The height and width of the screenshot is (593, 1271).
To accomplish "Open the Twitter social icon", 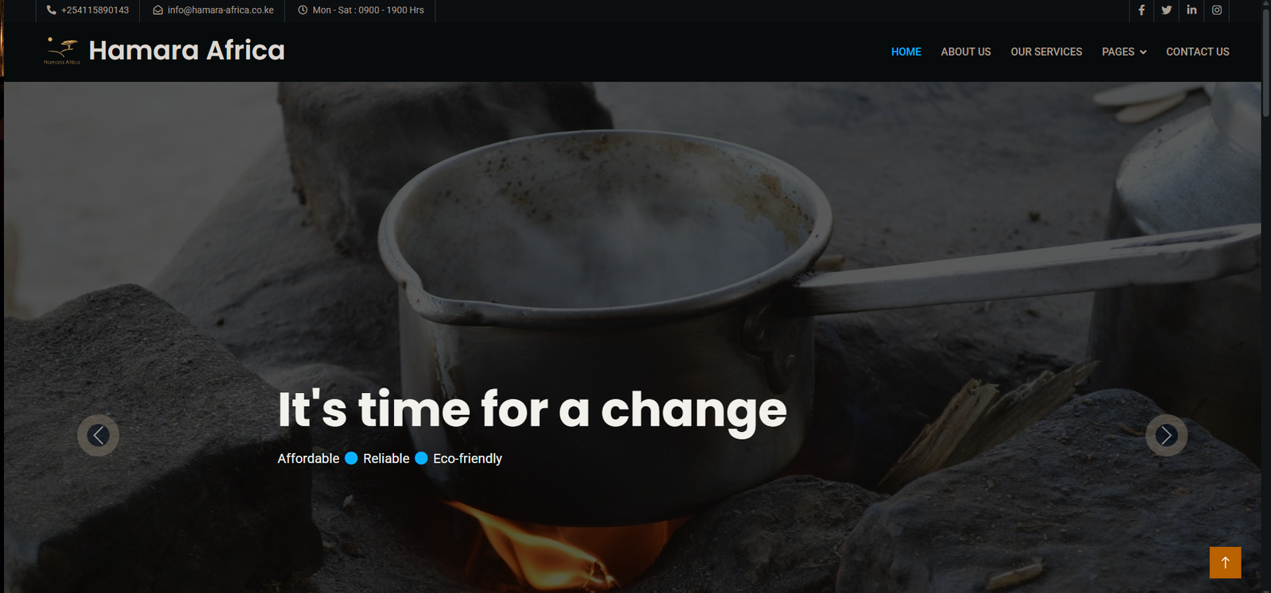I will (x=1166, y=10).
